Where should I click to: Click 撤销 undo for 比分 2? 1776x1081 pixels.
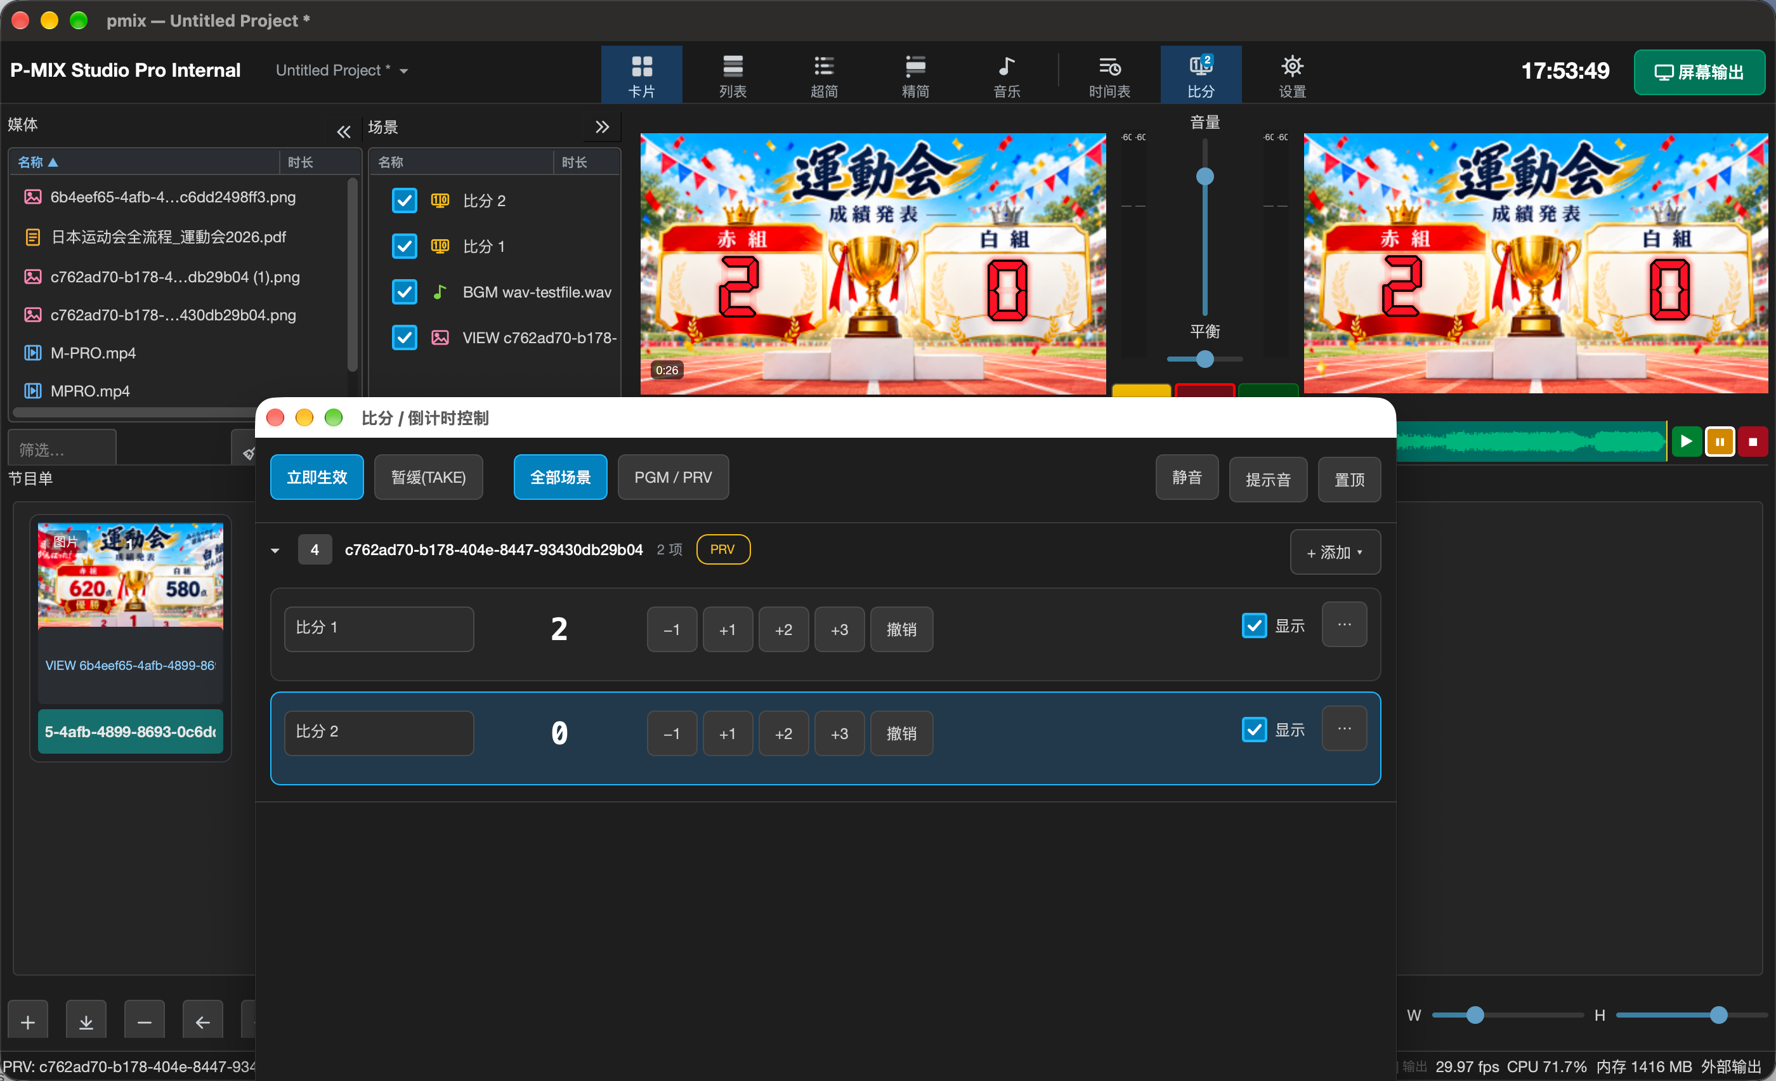tap(901, 733)
